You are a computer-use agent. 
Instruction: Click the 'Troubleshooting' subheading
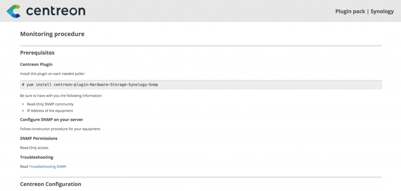[x=37, y=157]
